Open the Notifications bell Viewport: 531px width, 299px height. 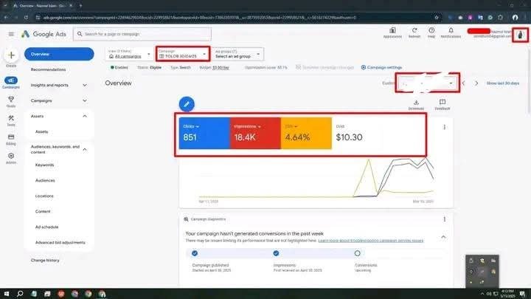(x=450, y=31)
